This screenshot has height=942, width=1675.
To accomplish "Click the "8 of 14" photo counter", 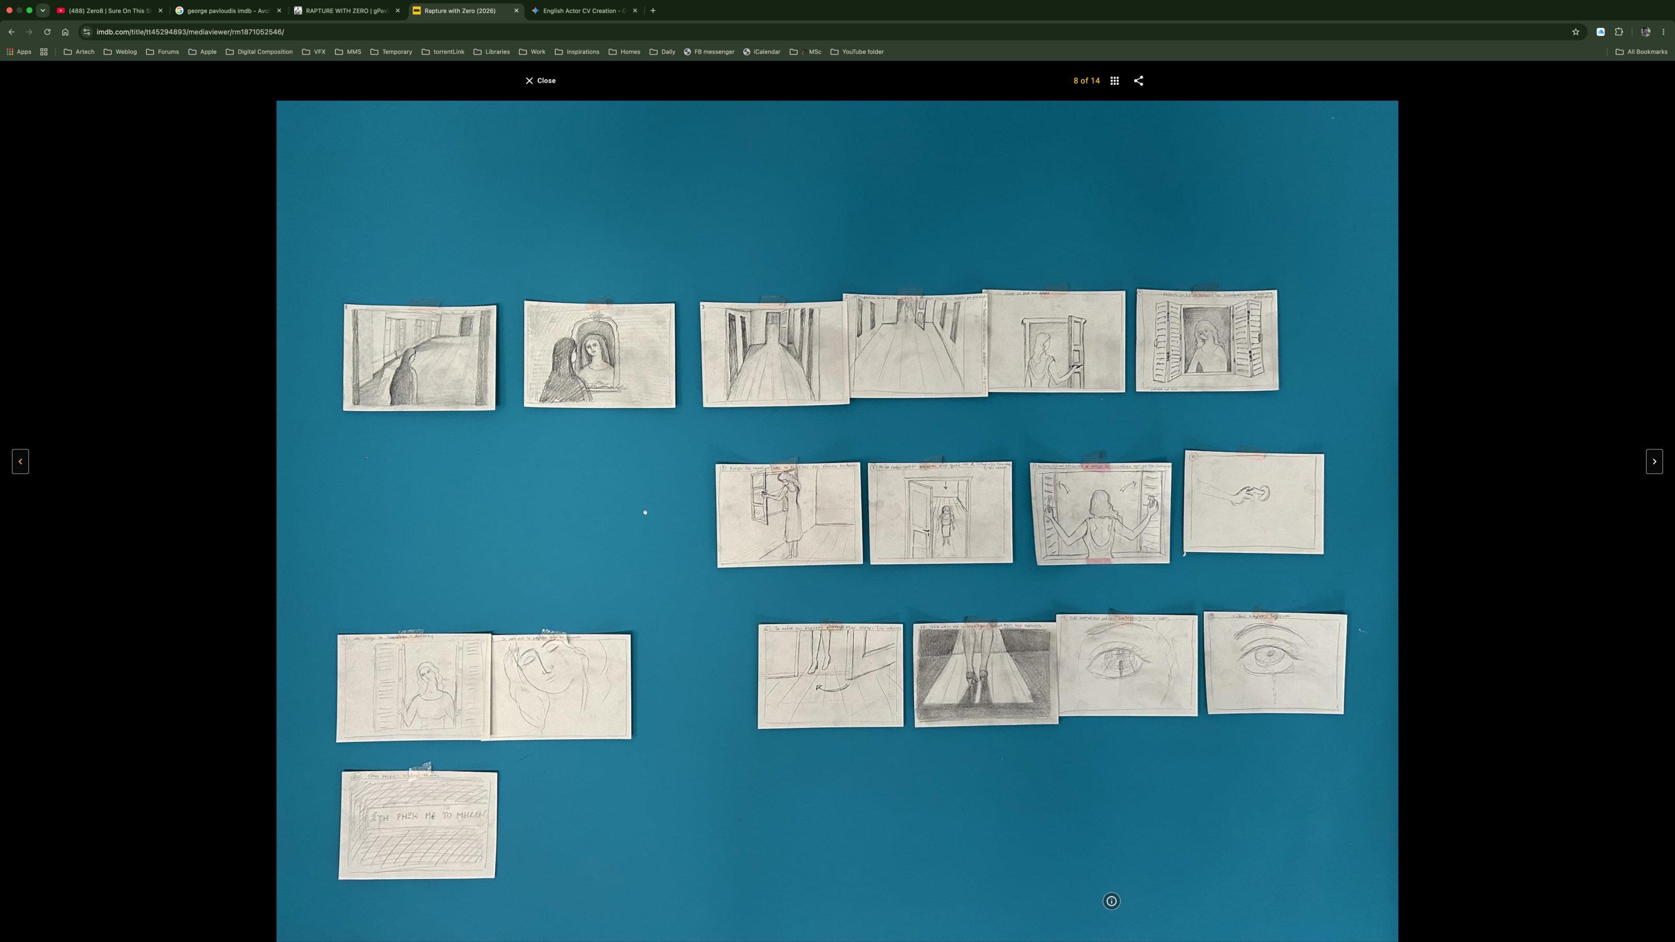I will coord(1086,81).
